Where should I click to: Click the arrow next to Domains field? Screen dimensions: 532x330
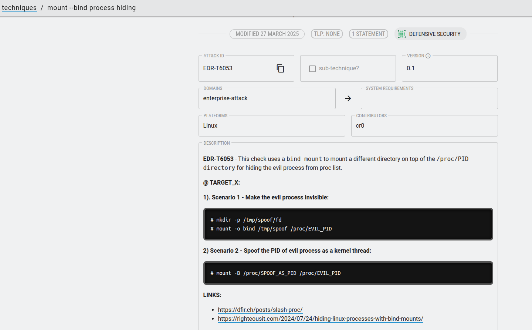pos(348,98)
